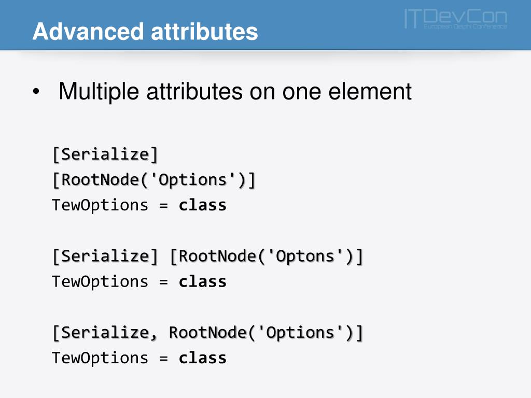Viewport: 531px width, 398px height.
Task: Click the blue header banner area
Action: [265, 25]
